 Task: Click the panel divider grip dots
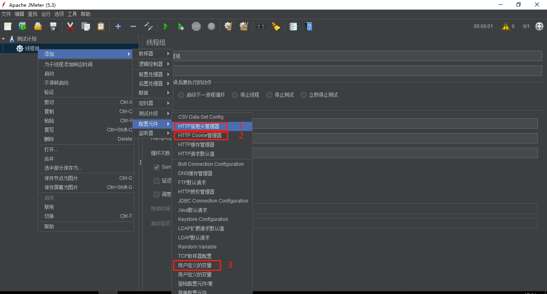(x=140, y=162)
